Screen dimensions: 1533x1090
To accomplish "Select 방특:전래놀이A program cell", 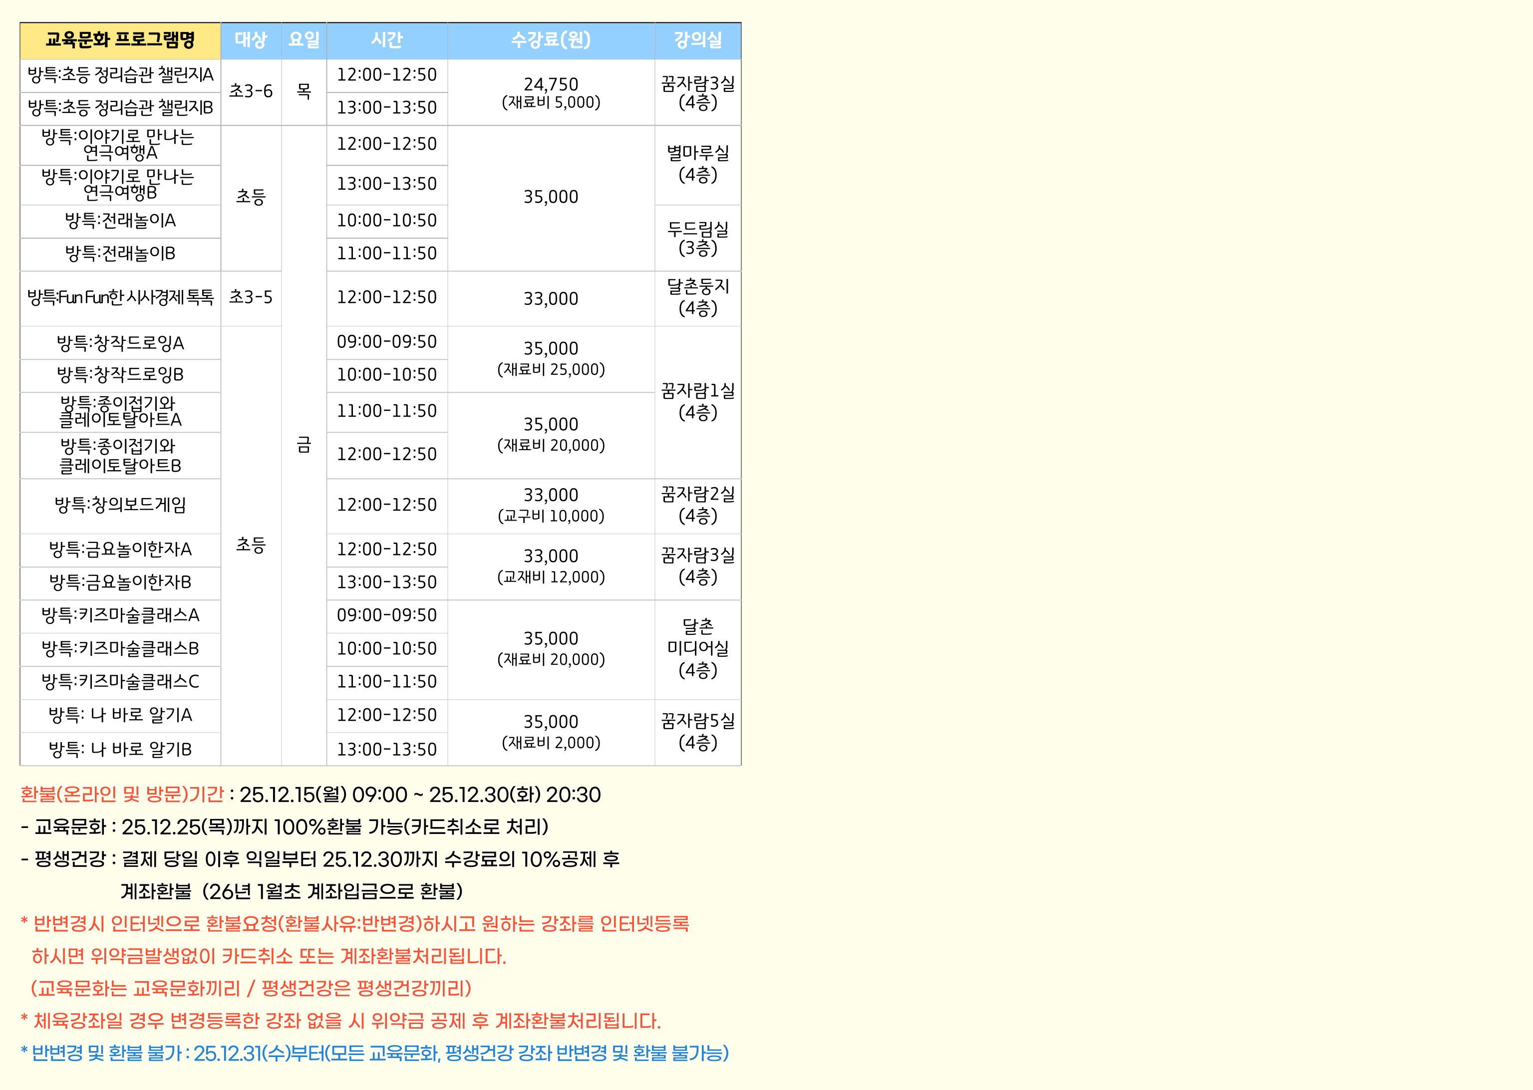I will 120,221.
